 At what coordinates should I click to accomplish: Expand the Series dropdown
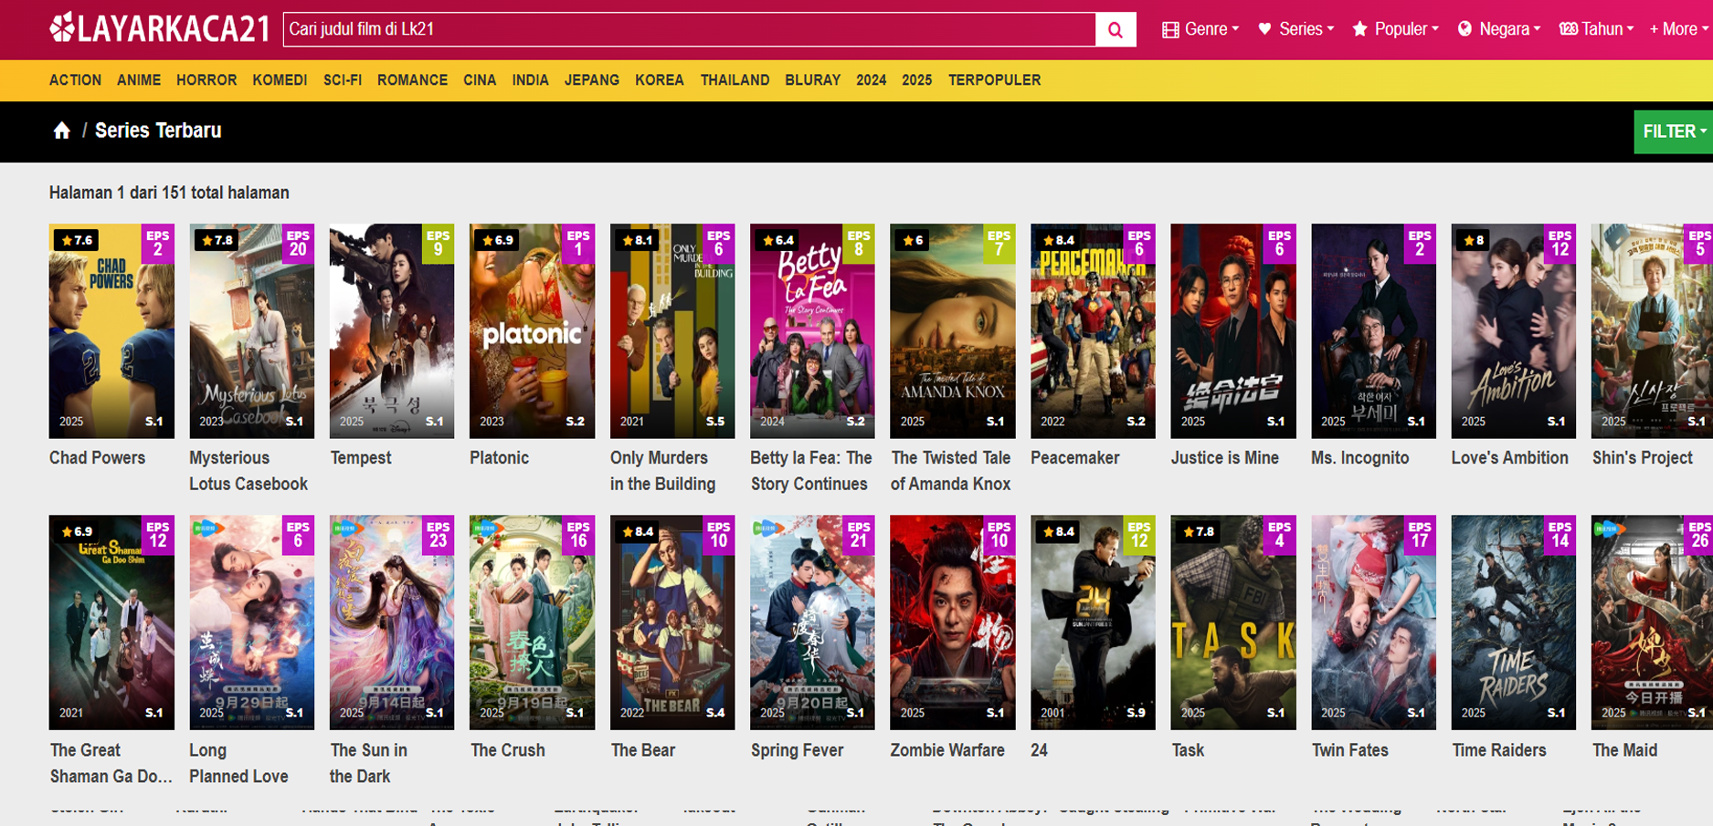click(1296, 29)
